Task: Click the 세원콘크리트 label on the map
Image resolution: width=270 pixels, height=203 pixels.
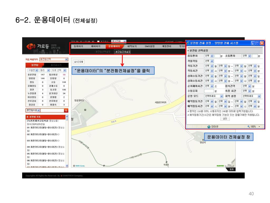Action: tap(161, 102)
